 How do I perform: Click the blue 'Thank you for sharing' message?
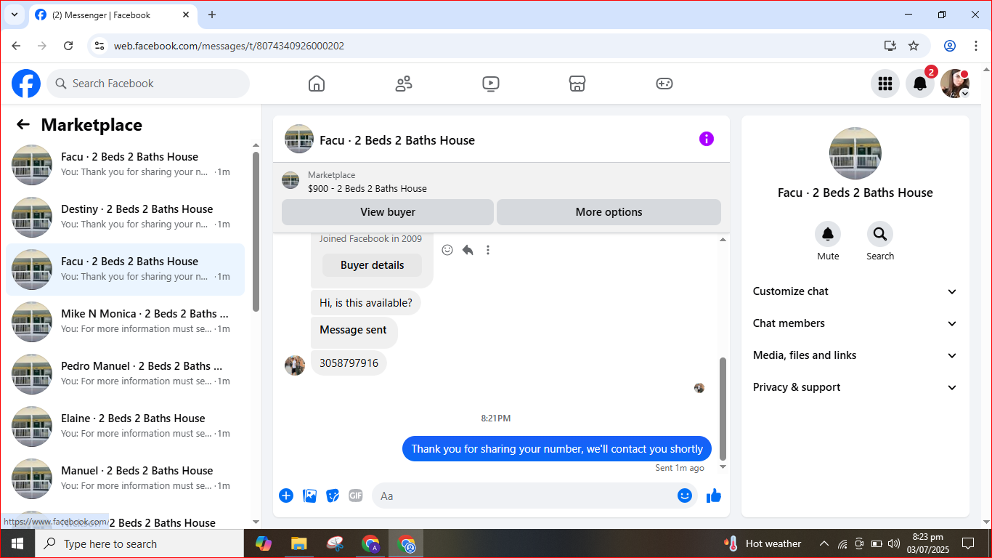[x=557, y=449]
